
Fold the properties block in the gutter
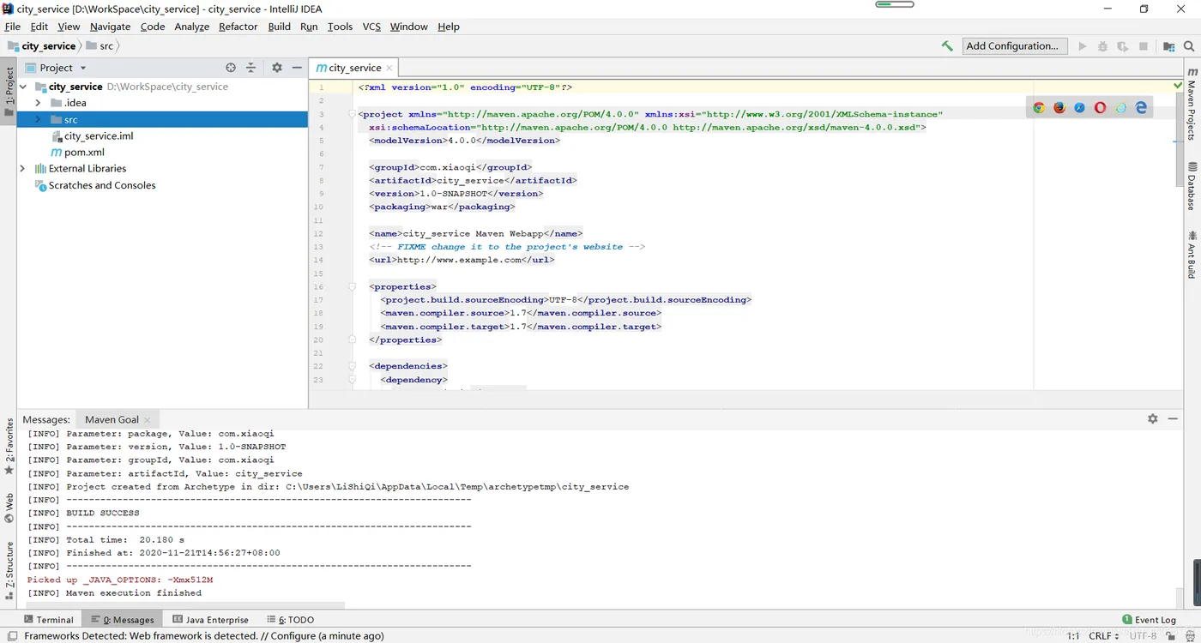(352, 287)
